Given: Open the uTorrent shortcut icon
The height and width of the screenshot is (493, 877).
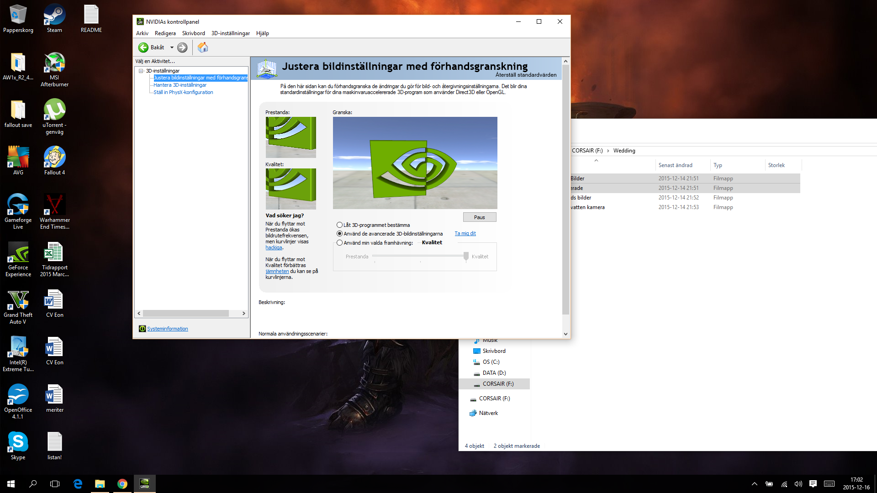Looking at the screenshot, I should coord(54,117).
